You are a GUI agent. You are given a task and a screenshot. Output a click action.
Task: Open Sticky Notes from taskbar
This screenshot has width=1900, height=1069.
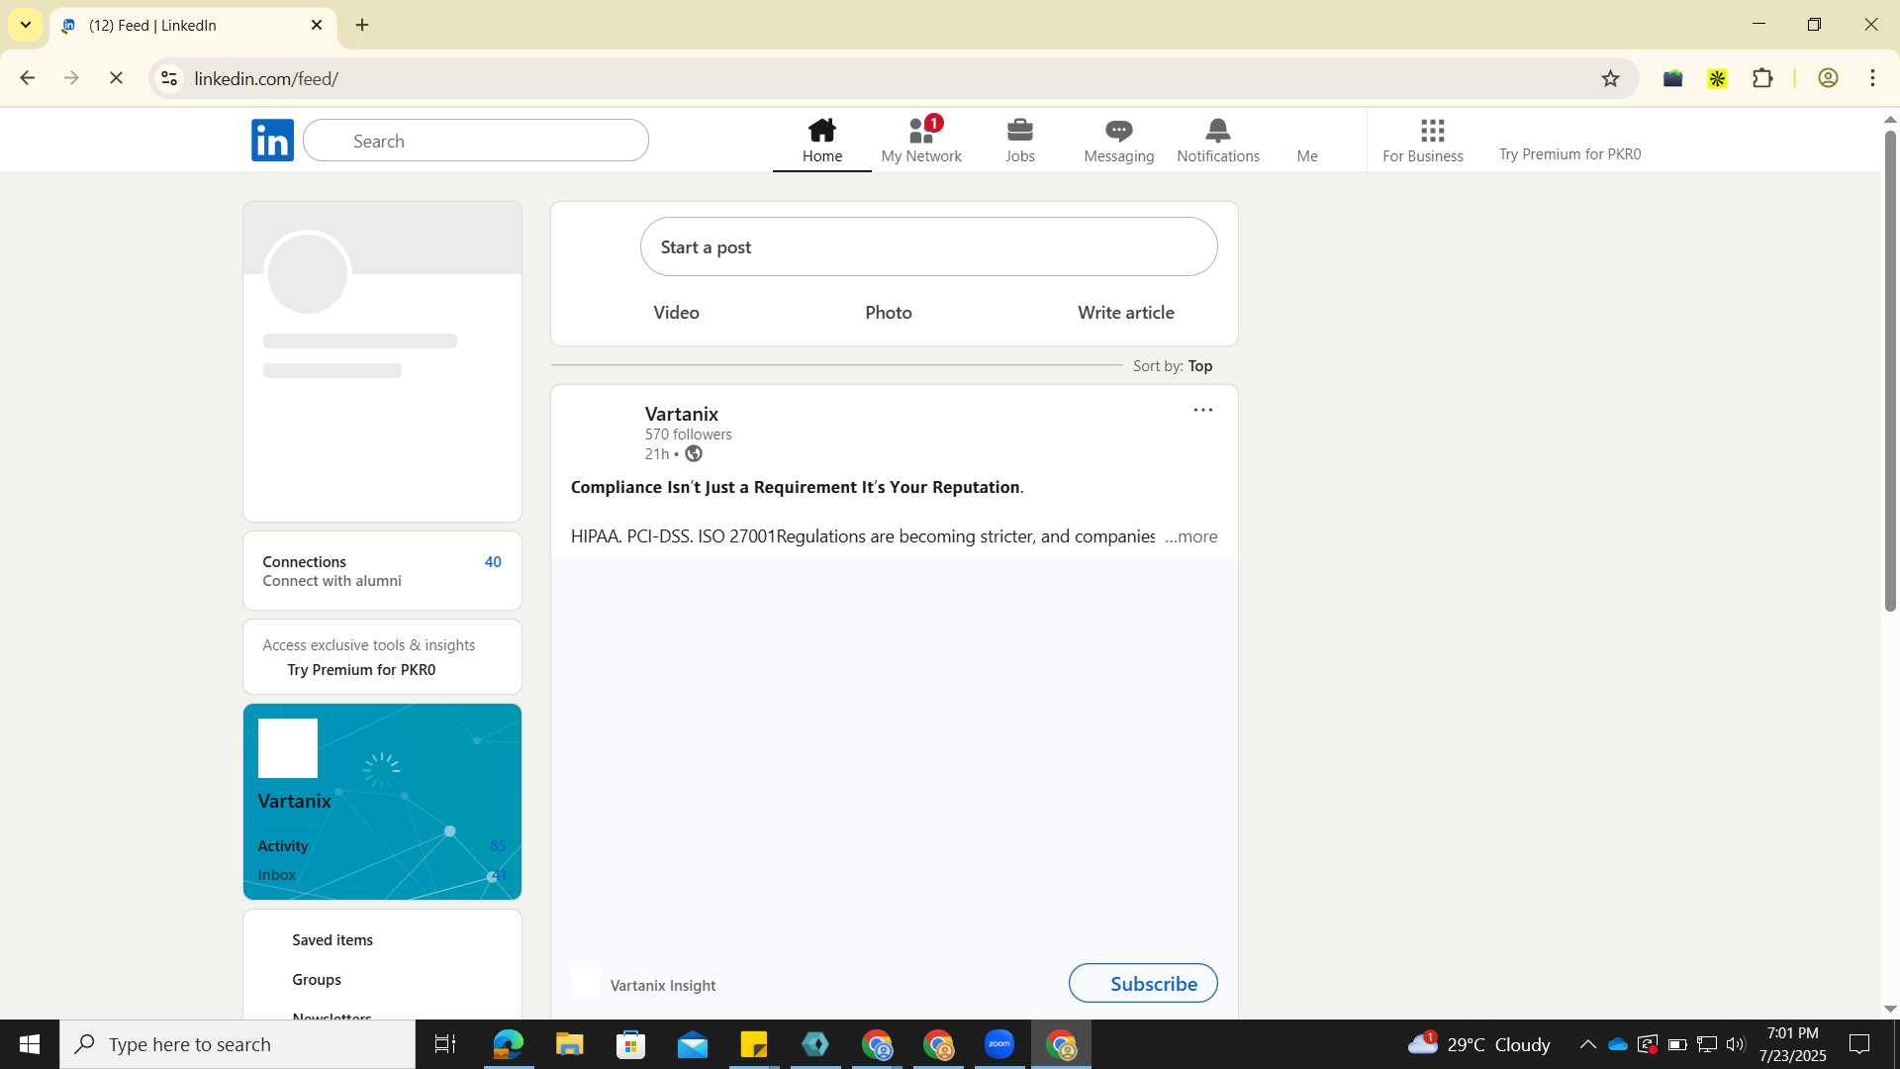(754, 1044)
